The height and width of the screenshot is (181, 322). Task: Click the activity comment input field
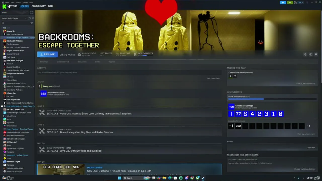point(129,72)
